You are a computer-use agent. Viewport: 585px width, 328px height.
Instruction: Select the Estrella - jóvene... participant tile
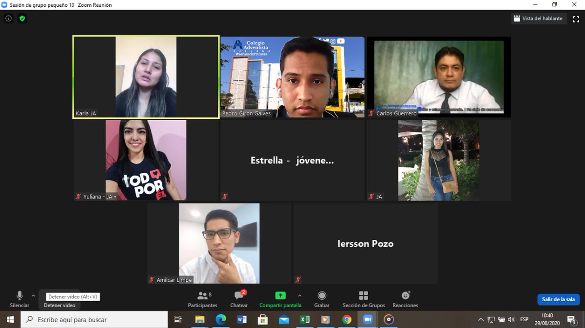pos(292,160)
